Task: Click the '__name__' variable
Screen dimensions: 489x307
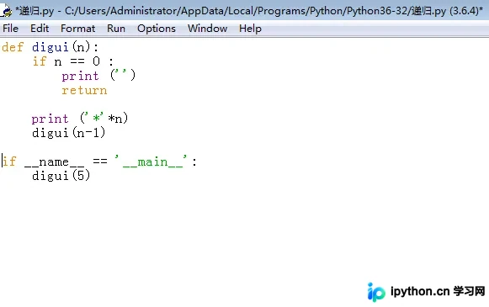Action: 54,162
